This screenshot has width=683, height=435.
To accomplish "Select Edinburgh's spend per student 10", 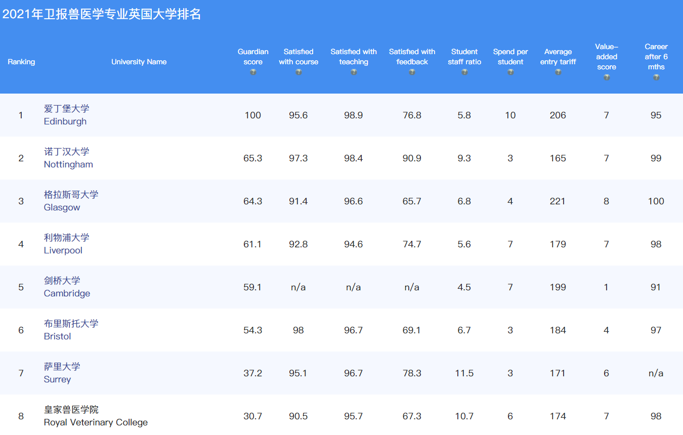I will (510, 115).
